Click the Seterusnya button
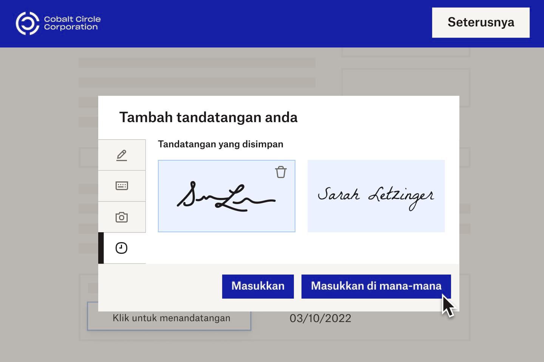This screenshot has width=544, height=362. [x=481, y=23]
